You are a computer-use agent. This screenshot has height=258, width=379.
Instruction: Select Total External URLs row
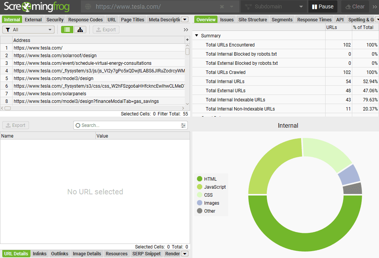coord(285,90)
